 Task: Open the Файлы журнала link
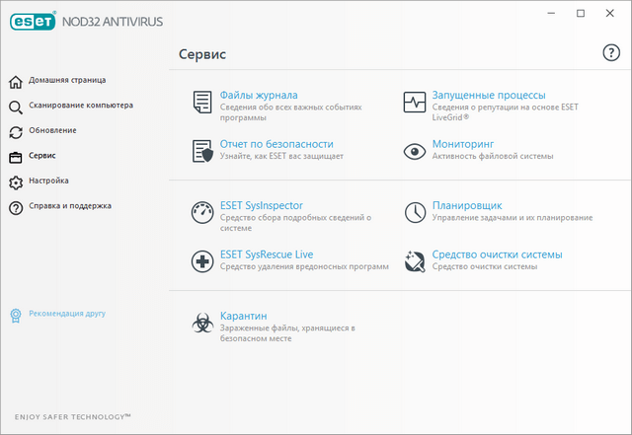257,95
